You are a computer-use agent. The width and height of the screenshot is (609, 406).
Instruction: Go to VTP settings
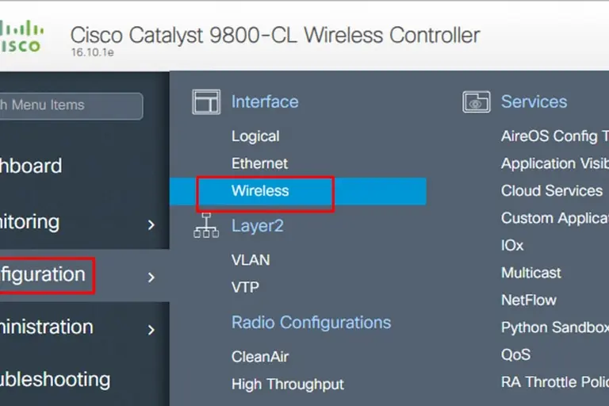coord(245,287)
